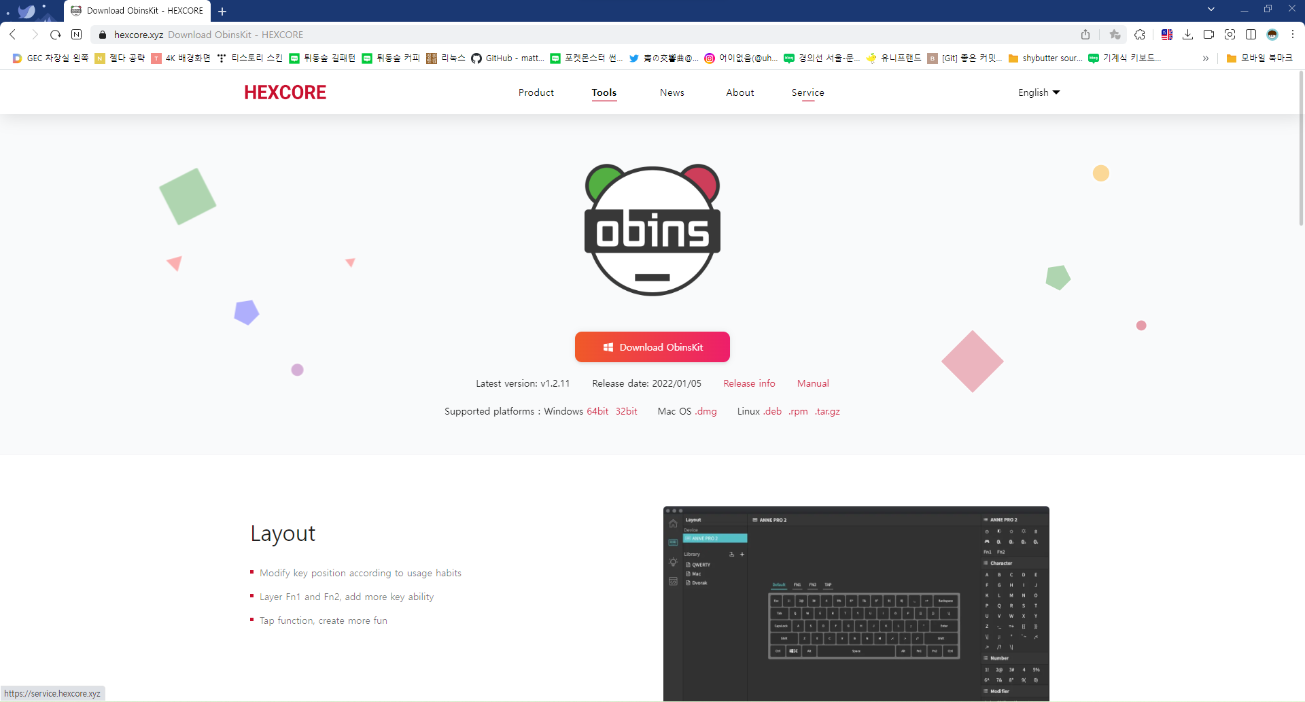Image resolution: width=1305 pixels, height=702 pixels.
Task: Click the Naver home icon in toolbar
Action: click(x=77, y=35)
